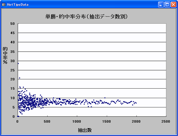
Task: Click the x-axis tick label 1000
Action: point(77,122)
